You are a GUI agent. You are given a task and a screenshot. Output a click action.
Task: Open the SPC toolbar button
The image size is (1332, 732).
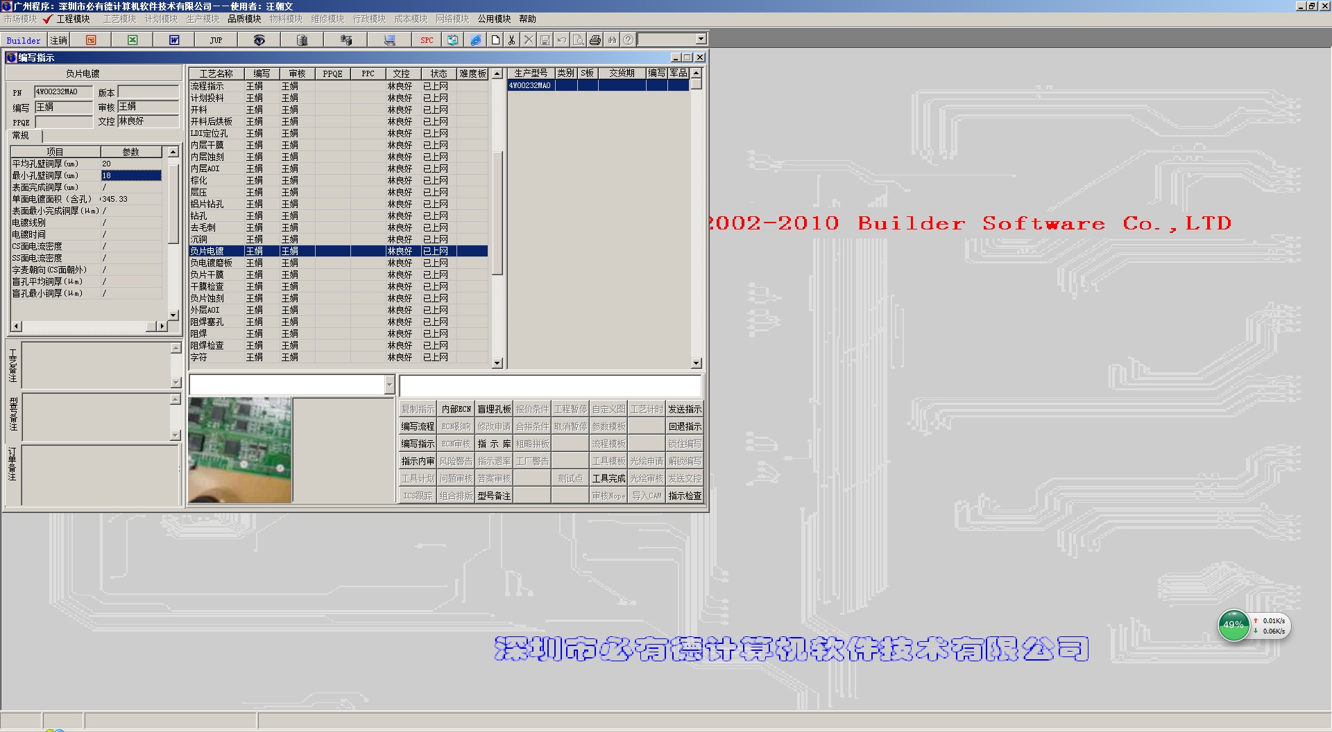pyautogui.click(x=427, y=40)
